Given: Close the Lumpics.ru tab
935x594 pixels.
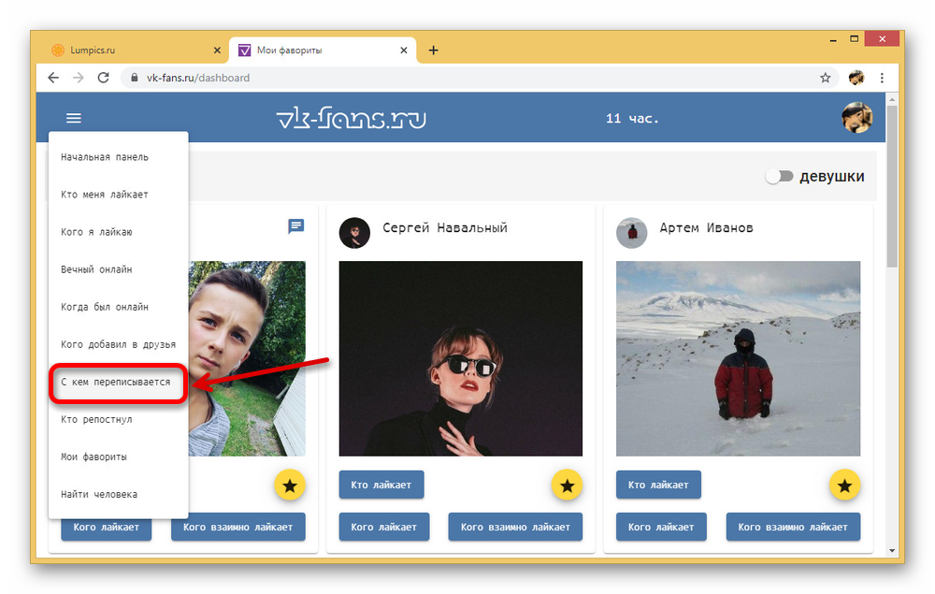Looking at the screenshot, I should 217,51.
